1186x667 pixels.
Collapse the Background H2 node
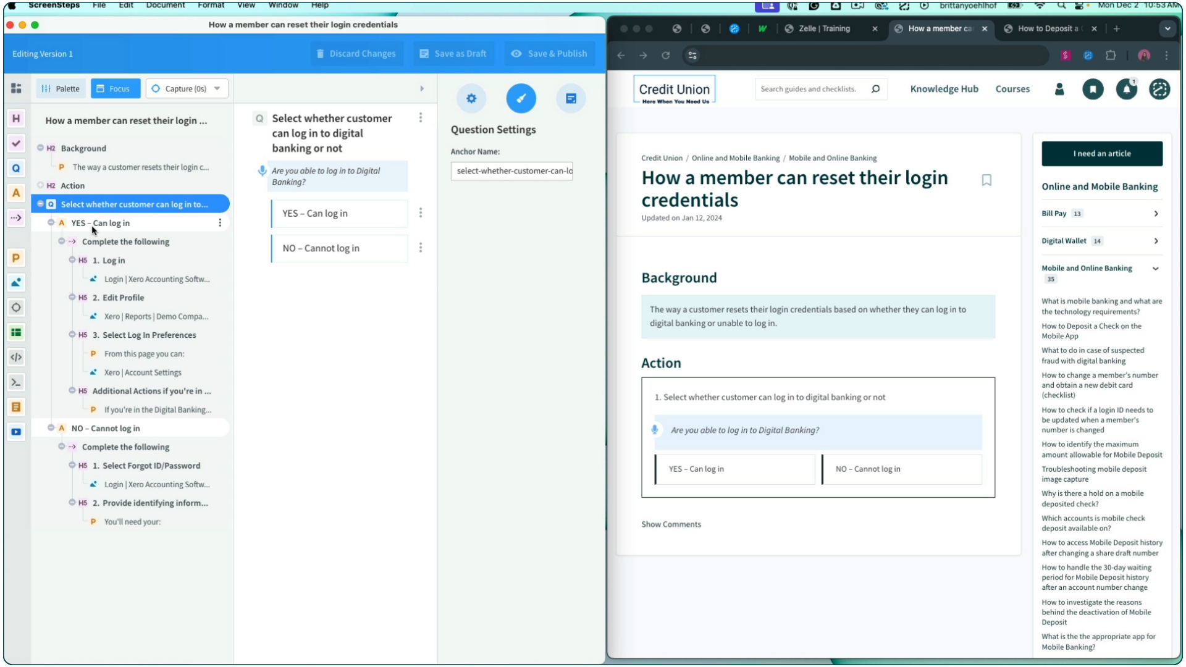tap(40, 148)
